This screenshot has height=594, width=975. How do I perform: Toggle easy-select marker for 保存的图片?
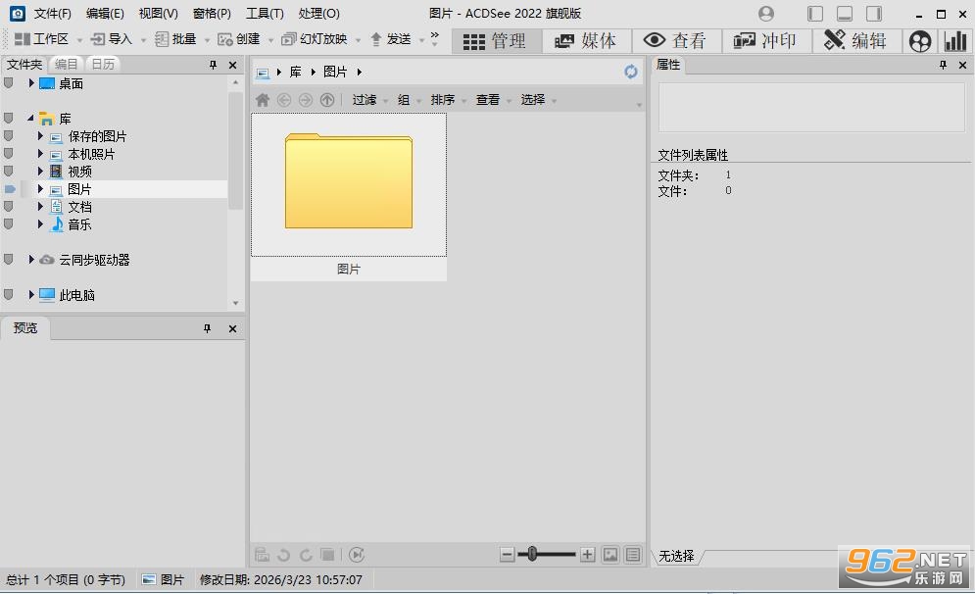point(9,135)
